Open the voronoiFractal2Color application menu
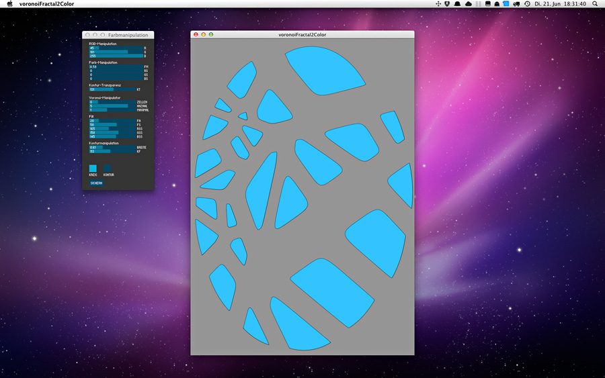605x378 pixels. click(46, 4)
